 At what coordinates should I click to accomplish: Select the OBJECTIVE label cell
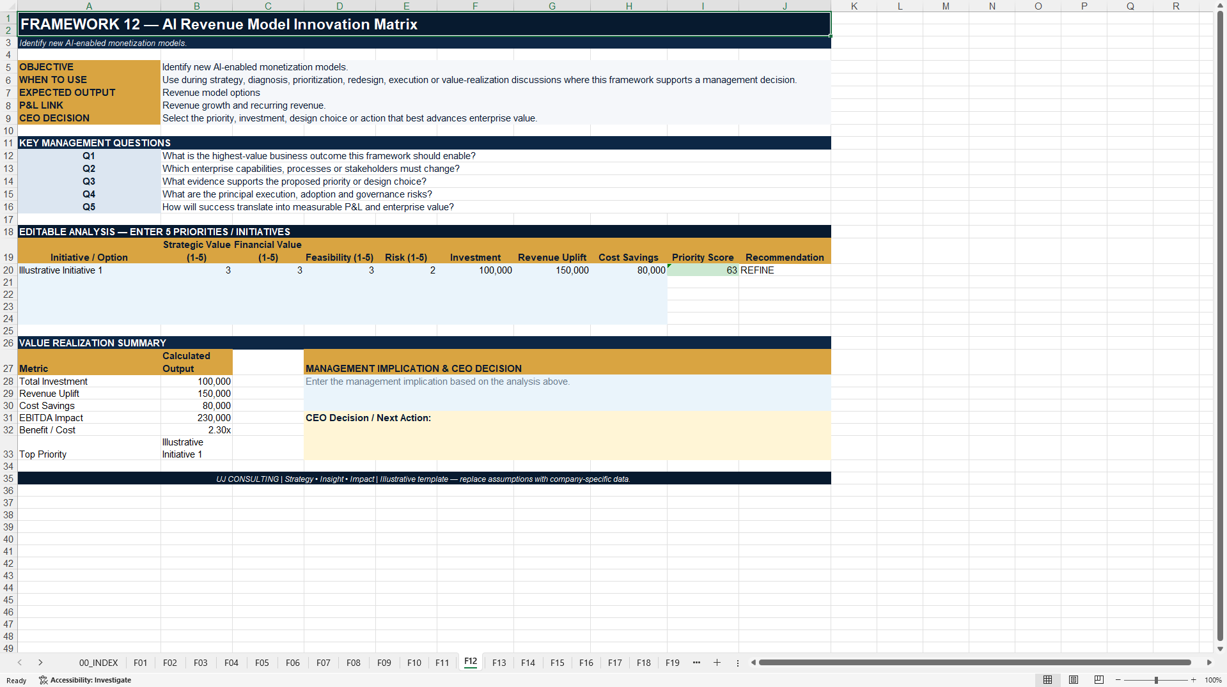click(x=89, y=67)
